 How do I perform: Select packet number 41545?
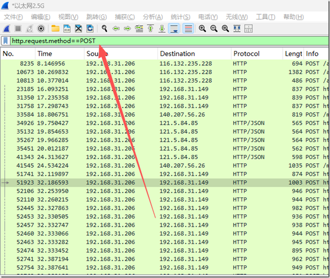164,166
